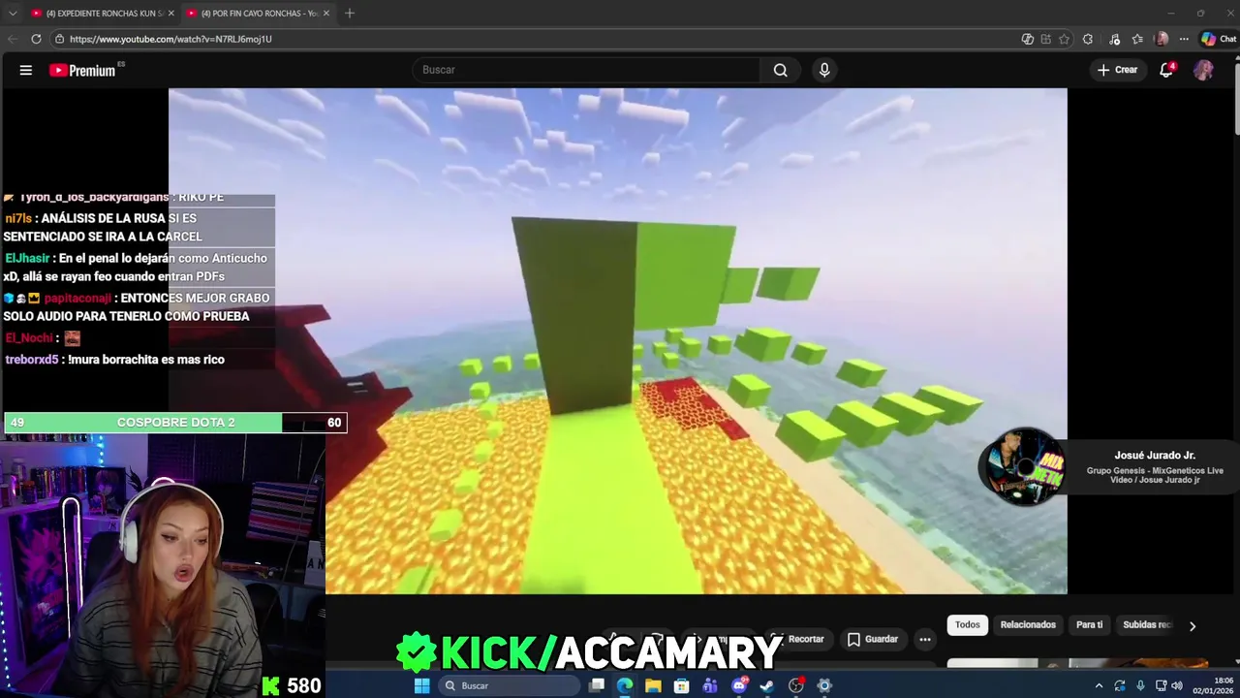The image size is (1240, 698).
Task: Open OBS Studio from taskbar
Action: [x=796, y=685]
